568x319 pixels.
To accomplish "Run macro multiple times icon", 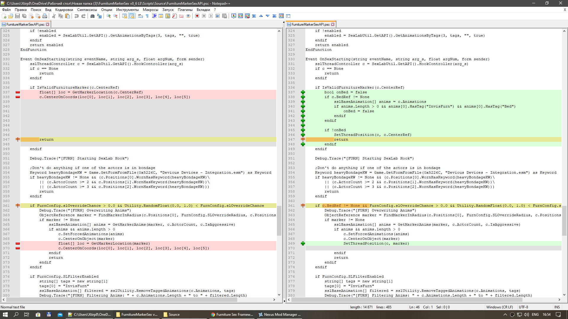I will pyautogui.click(x=217, y=16).
